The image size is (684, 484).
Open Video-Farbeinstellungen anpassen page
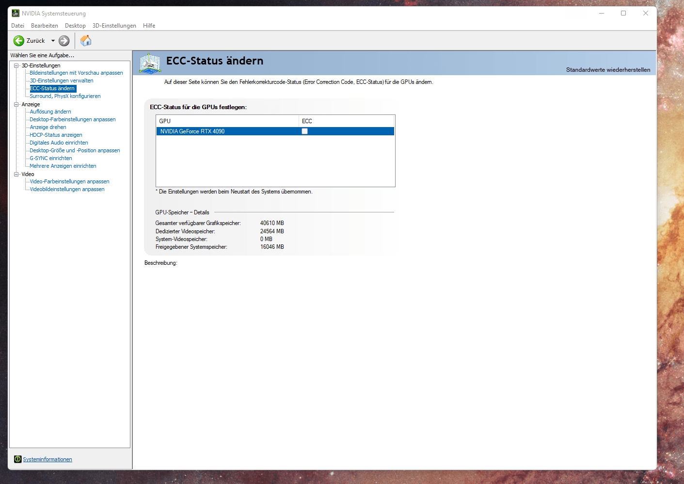[69, 181]
